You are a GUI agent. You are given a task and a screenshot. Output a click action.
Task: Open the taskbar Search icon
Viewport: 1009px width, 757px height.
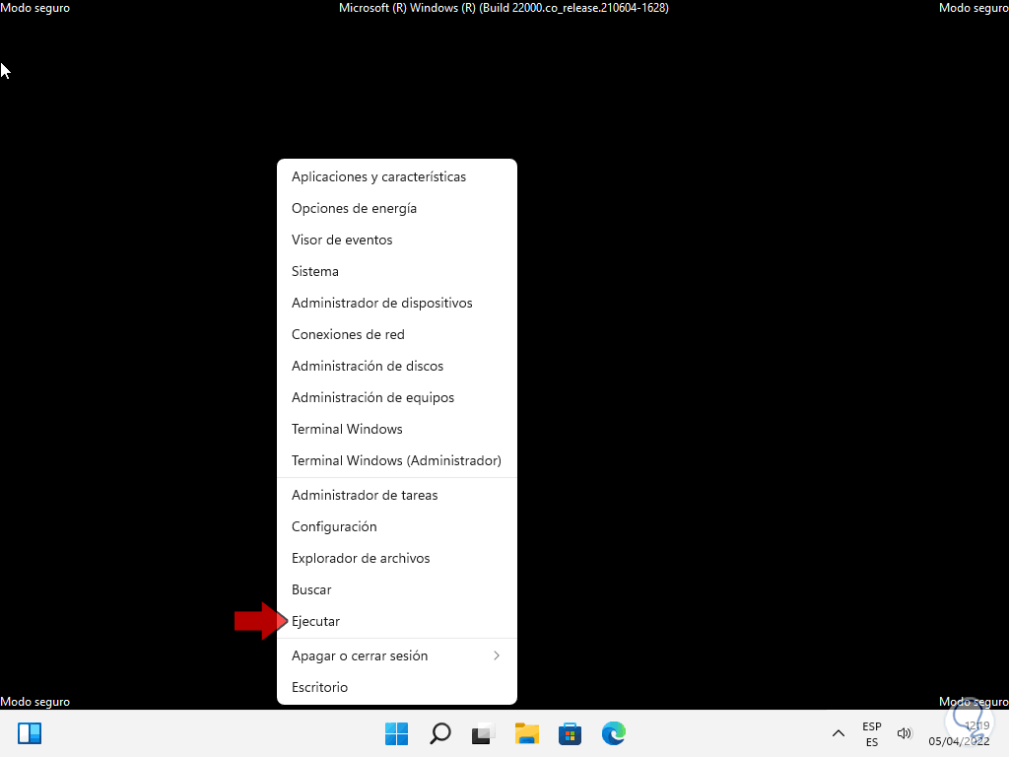(x=440, y=733)
